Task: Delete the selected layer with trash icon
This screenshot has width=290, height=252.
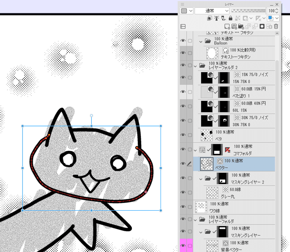Action: 276,26
